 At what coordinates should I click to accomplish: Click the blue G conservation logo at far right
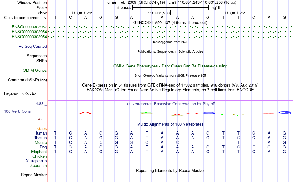click(285, 113)
